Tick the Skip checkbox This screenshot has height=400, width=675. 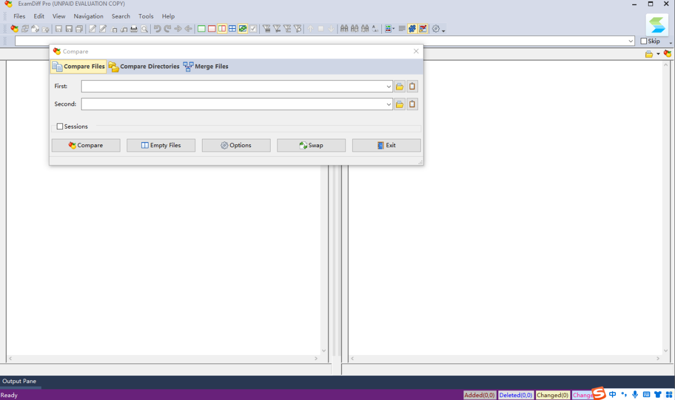644,41
